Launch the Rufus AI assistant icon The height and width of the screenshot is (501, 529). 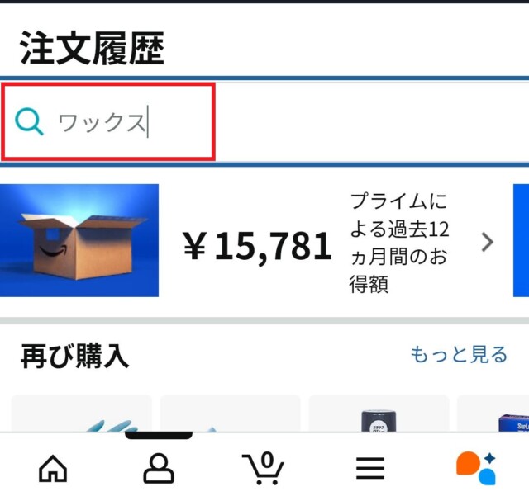pyautogui.click(x=476, y=468)
